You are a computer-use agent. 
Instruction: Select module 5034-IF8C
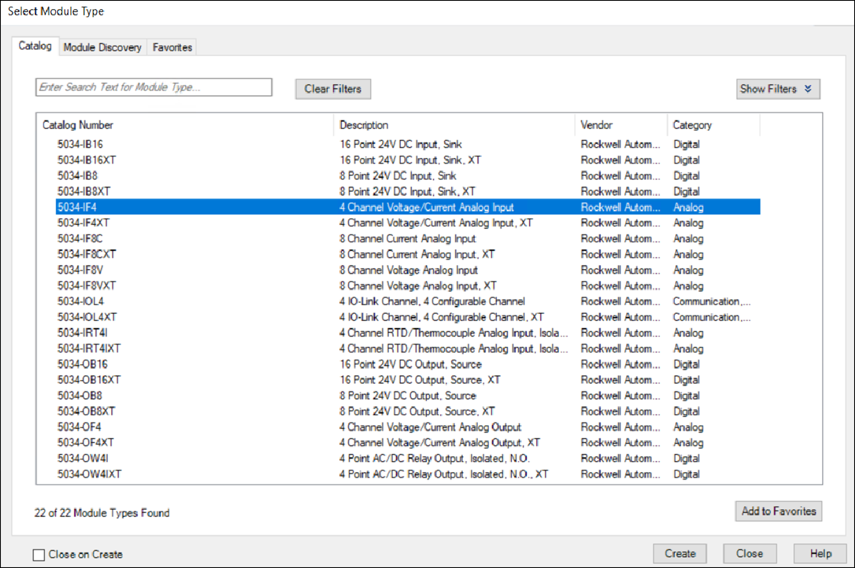pyautogui.click(x=408, y=239)
